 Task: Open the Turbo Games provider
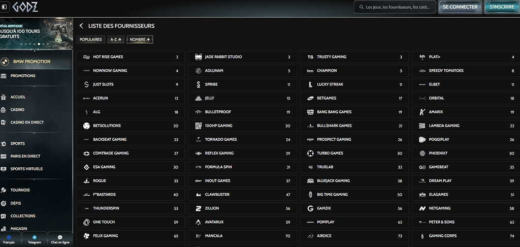[354, 153]
